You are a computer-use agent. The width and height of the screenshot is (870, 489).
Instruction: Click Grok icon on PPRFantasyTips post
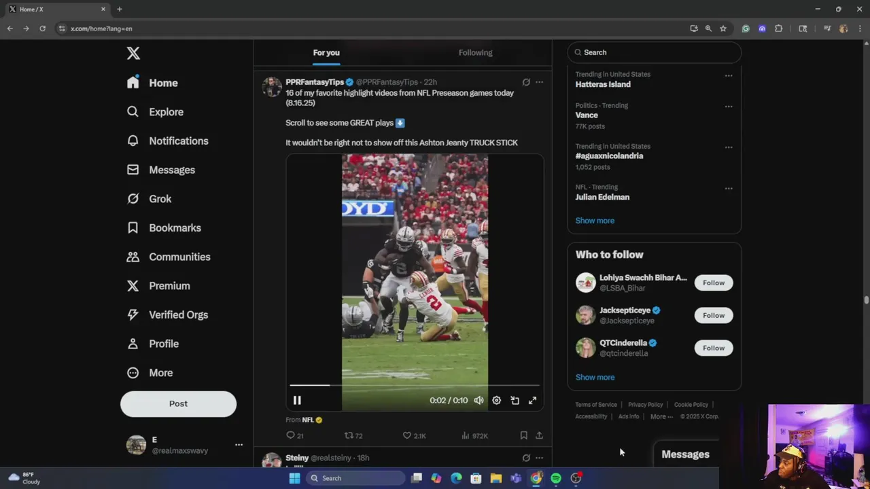point(526,82)
